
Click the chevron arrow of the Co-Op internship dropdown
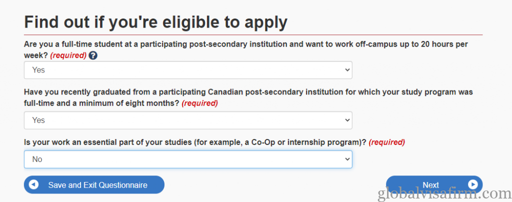click(347, 159)
